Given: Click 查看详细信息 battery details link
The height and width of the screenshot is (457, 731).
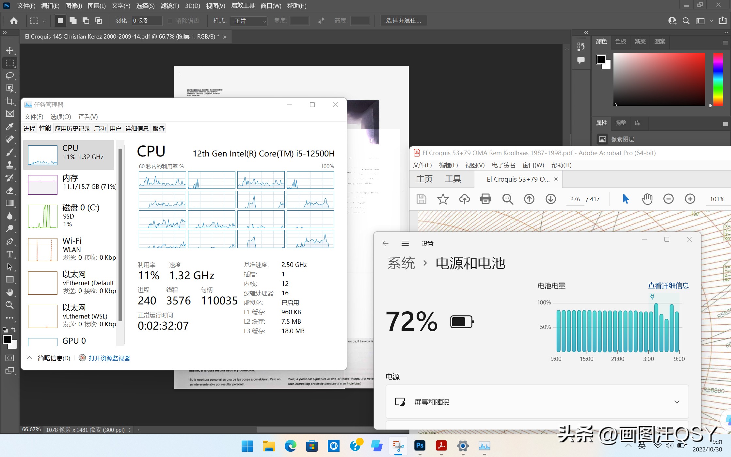Looking at the screenshot, I should (668, 286).
